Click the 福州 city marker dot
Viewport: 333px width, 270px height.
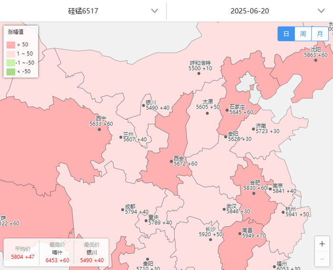coord(274,267)
